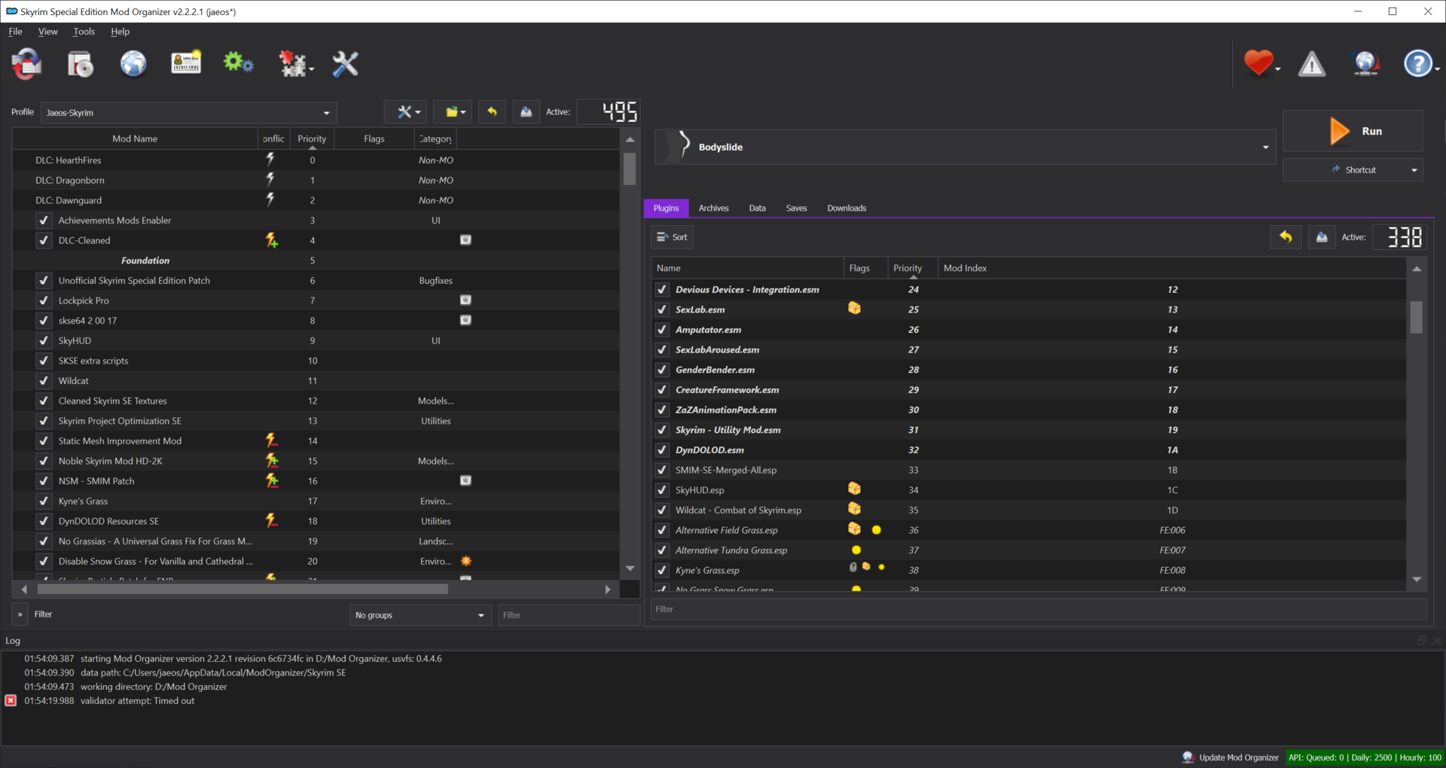The image size is (1446, 768).
Task: Click the mod list Filter text field
Action: tap(569, 615)
